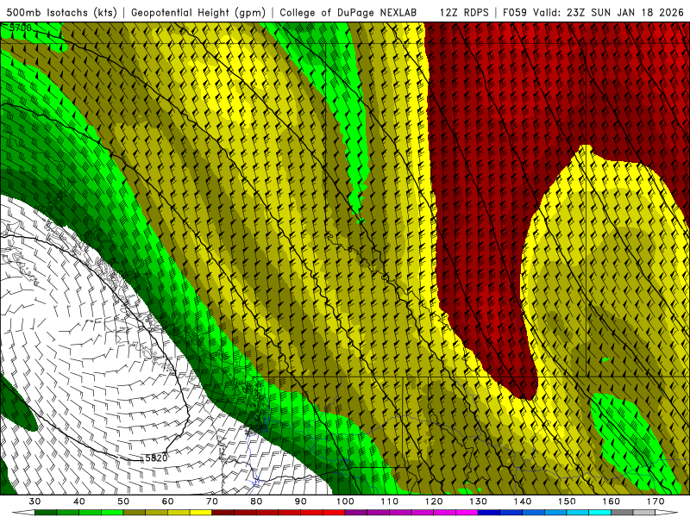The height and width of the screenshot is (517, 690).
Task: Click the "140" colorbar scale value
Action: click(523, 501)
